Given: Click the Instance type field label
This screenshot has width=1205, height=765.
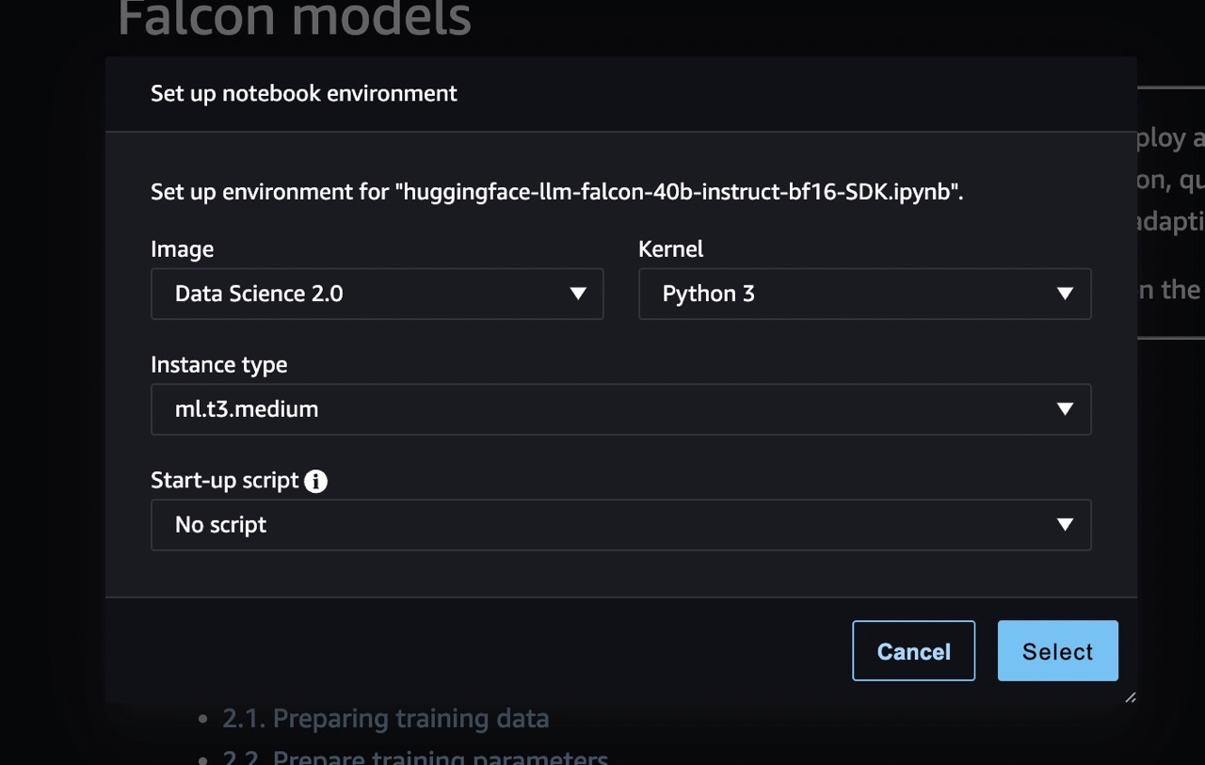Looking at the screenshot, I should tap(218, 365).
